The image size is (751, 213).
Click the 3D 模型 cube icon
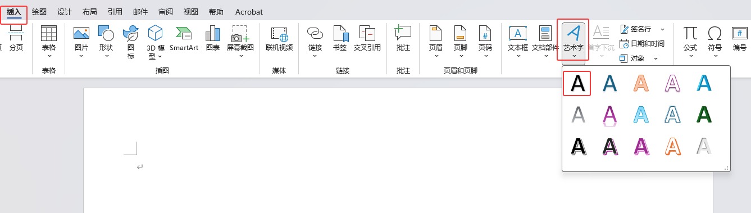155,34
